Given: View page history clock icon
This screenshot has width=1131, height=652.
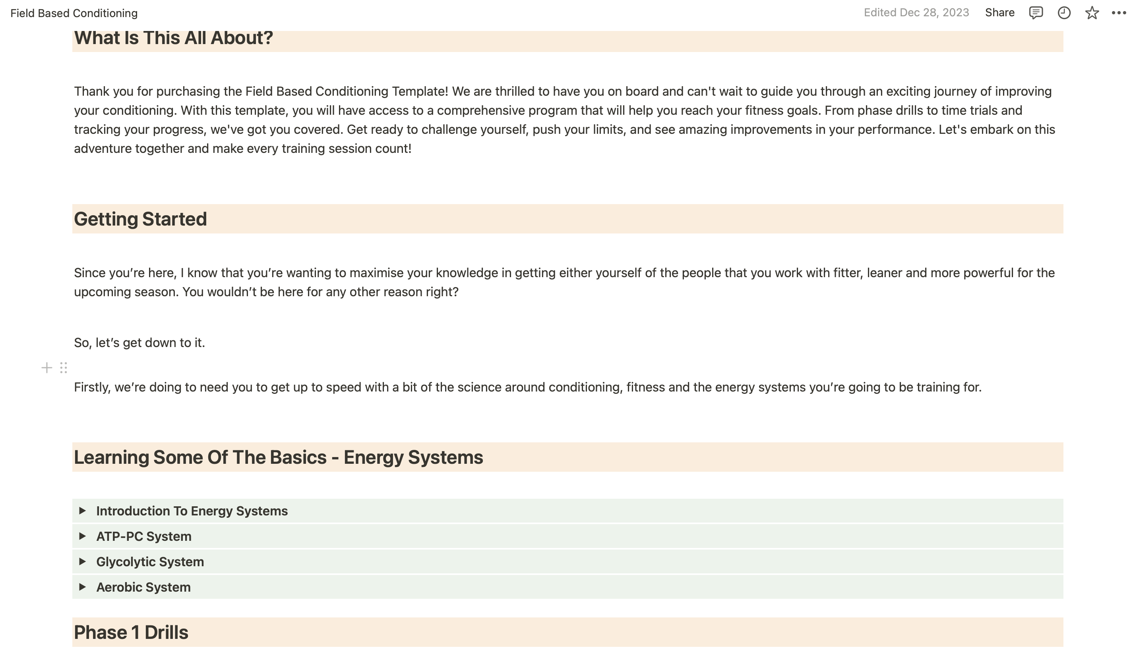Looking at the screenshot, I should [x=1064, y=13].
